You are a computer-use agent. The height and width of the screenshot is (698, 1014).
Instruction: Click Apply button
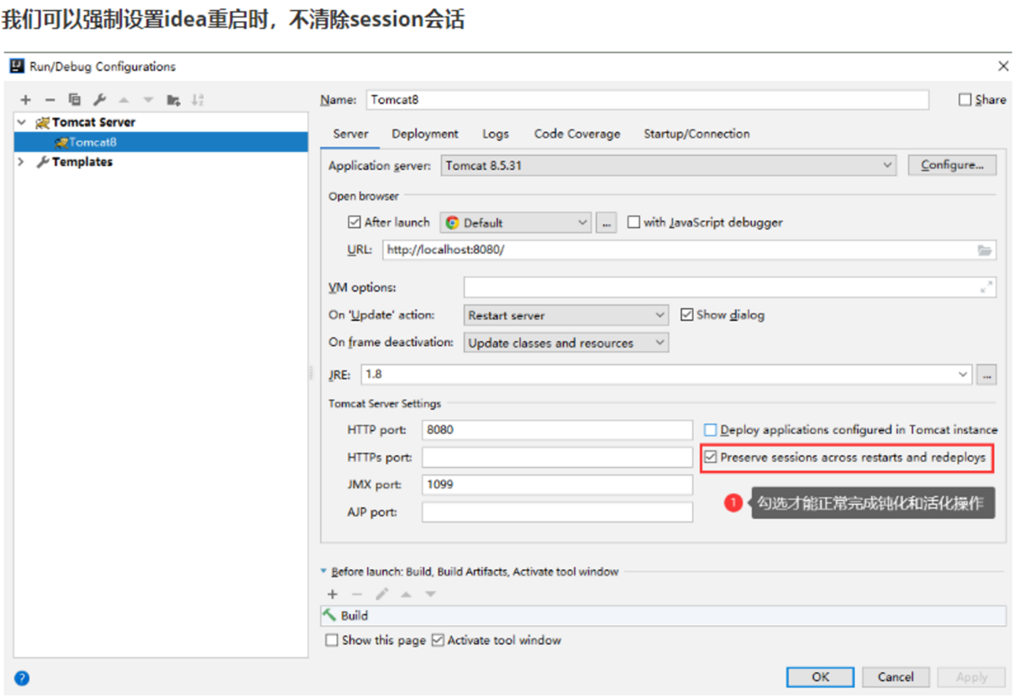tap(971, 677)
